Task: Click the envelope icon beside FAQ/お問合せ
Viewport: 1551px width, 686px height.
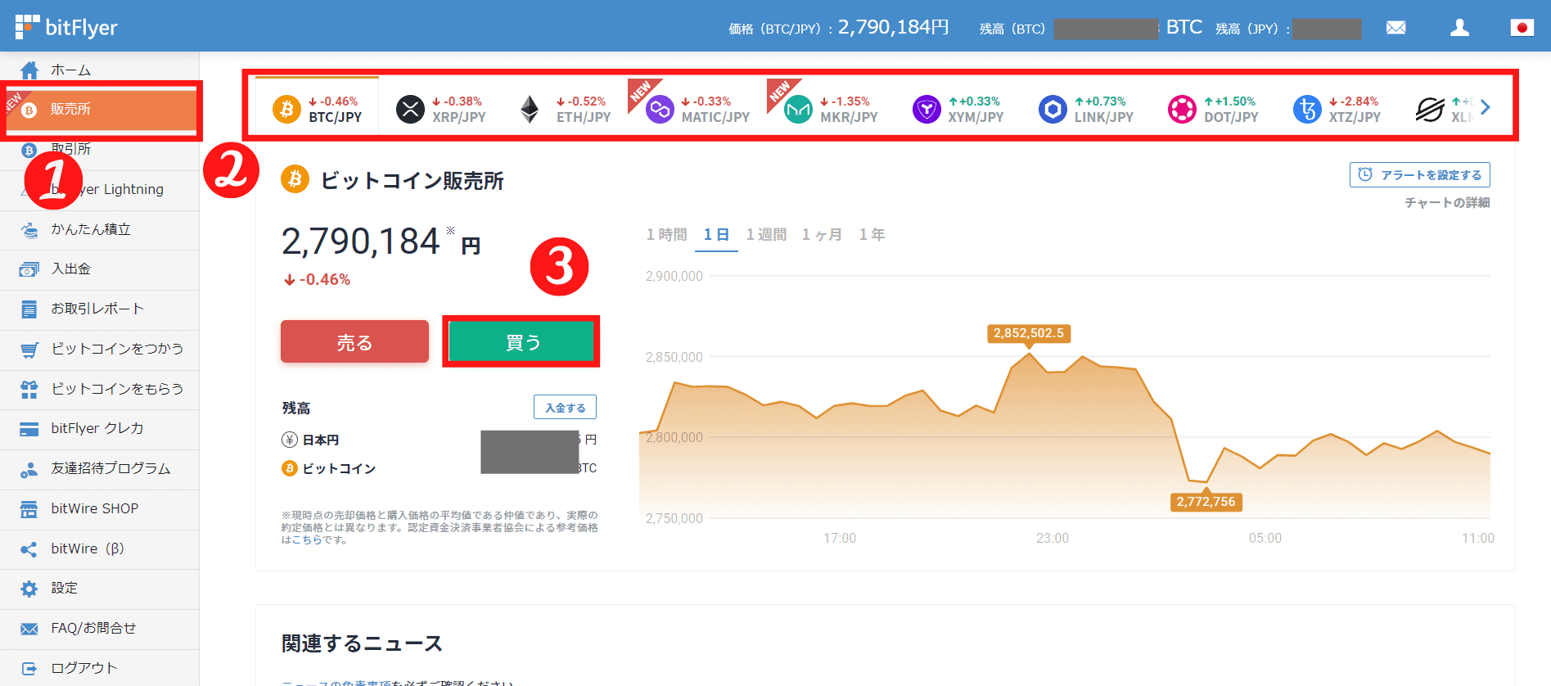Action: coord(29,629)
